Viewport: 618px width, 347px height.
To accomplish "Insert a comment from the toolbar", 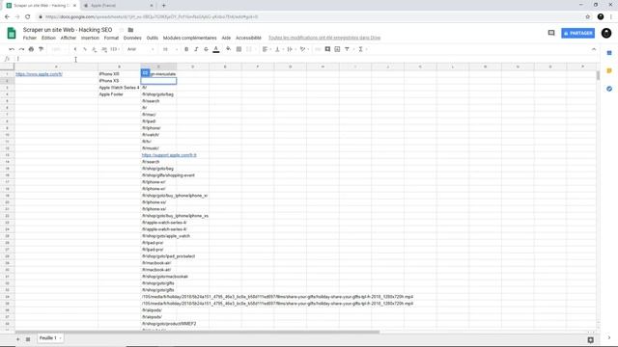I will click(327, 49).
